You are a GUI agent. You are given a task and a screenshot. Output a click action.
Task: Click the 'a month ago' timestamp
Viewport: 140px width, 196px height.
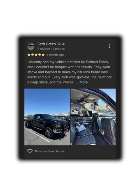(x=55, y=55)
